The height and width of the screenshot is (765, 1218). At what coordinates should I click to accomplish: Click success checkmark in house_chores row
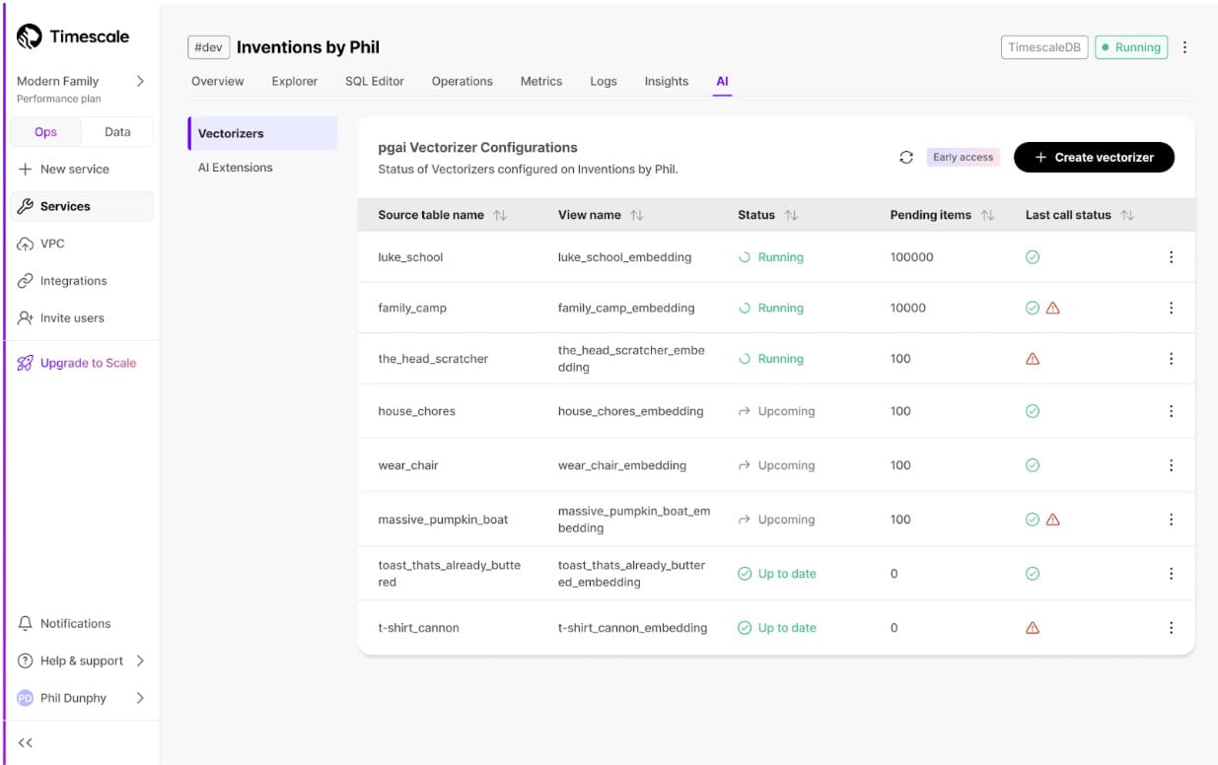1033,411
